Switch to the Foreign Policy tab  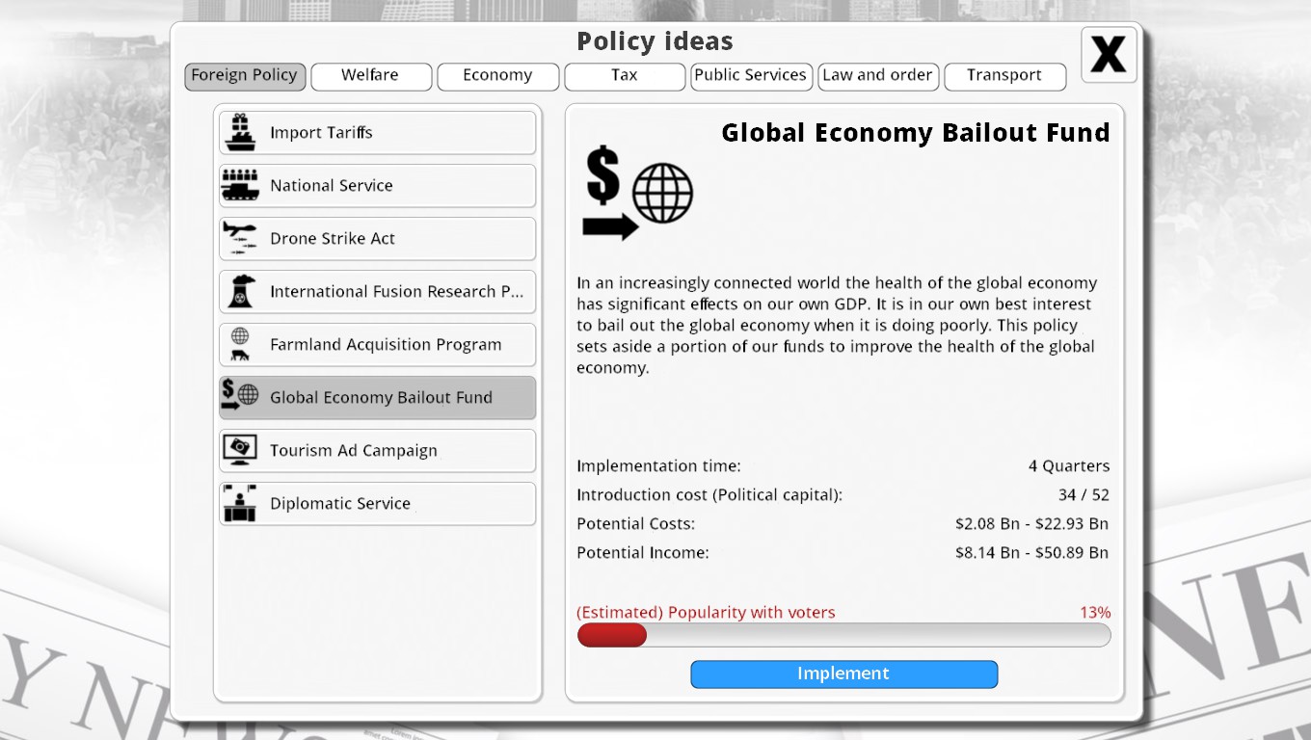245,76
